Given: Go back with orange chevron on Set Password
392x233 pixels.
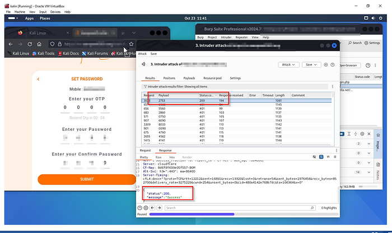Looking at the screenshot, I should [x=38, y=79].
